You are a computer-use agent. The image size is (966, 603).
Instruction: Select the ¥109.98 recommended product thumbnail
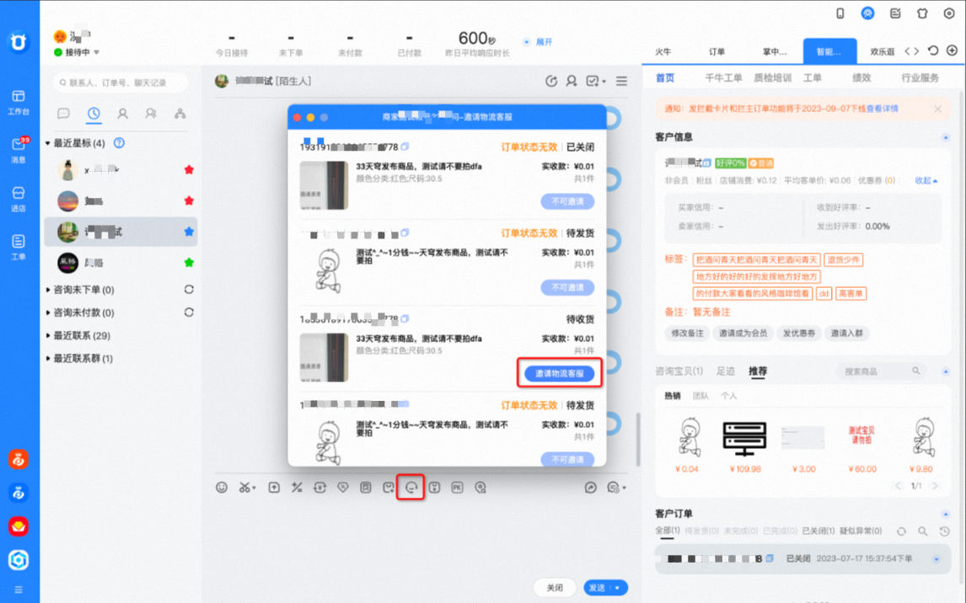coord(744,438)
